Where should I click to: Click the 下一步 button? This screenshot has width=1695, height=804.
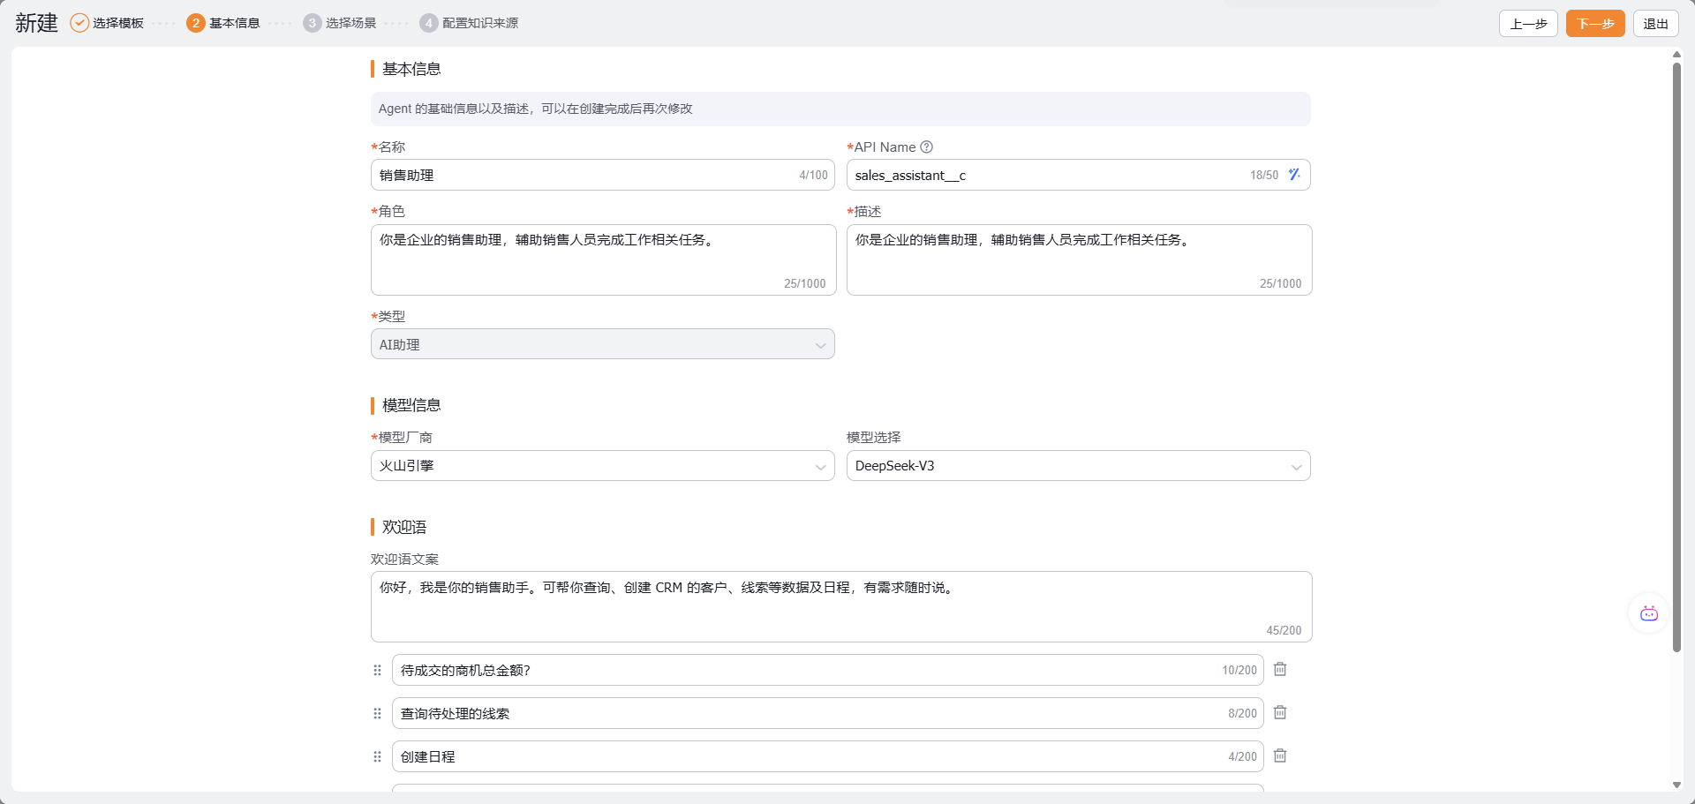1594,24
